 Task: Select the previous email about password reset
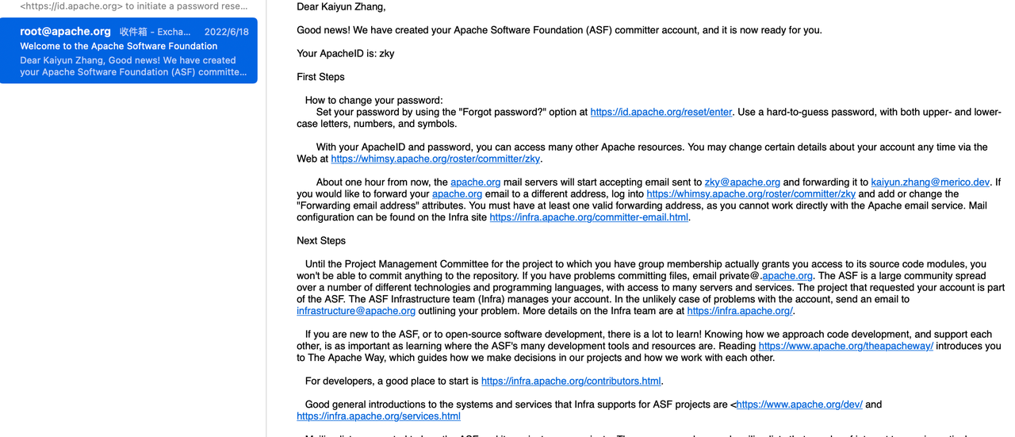click(128, 6)
